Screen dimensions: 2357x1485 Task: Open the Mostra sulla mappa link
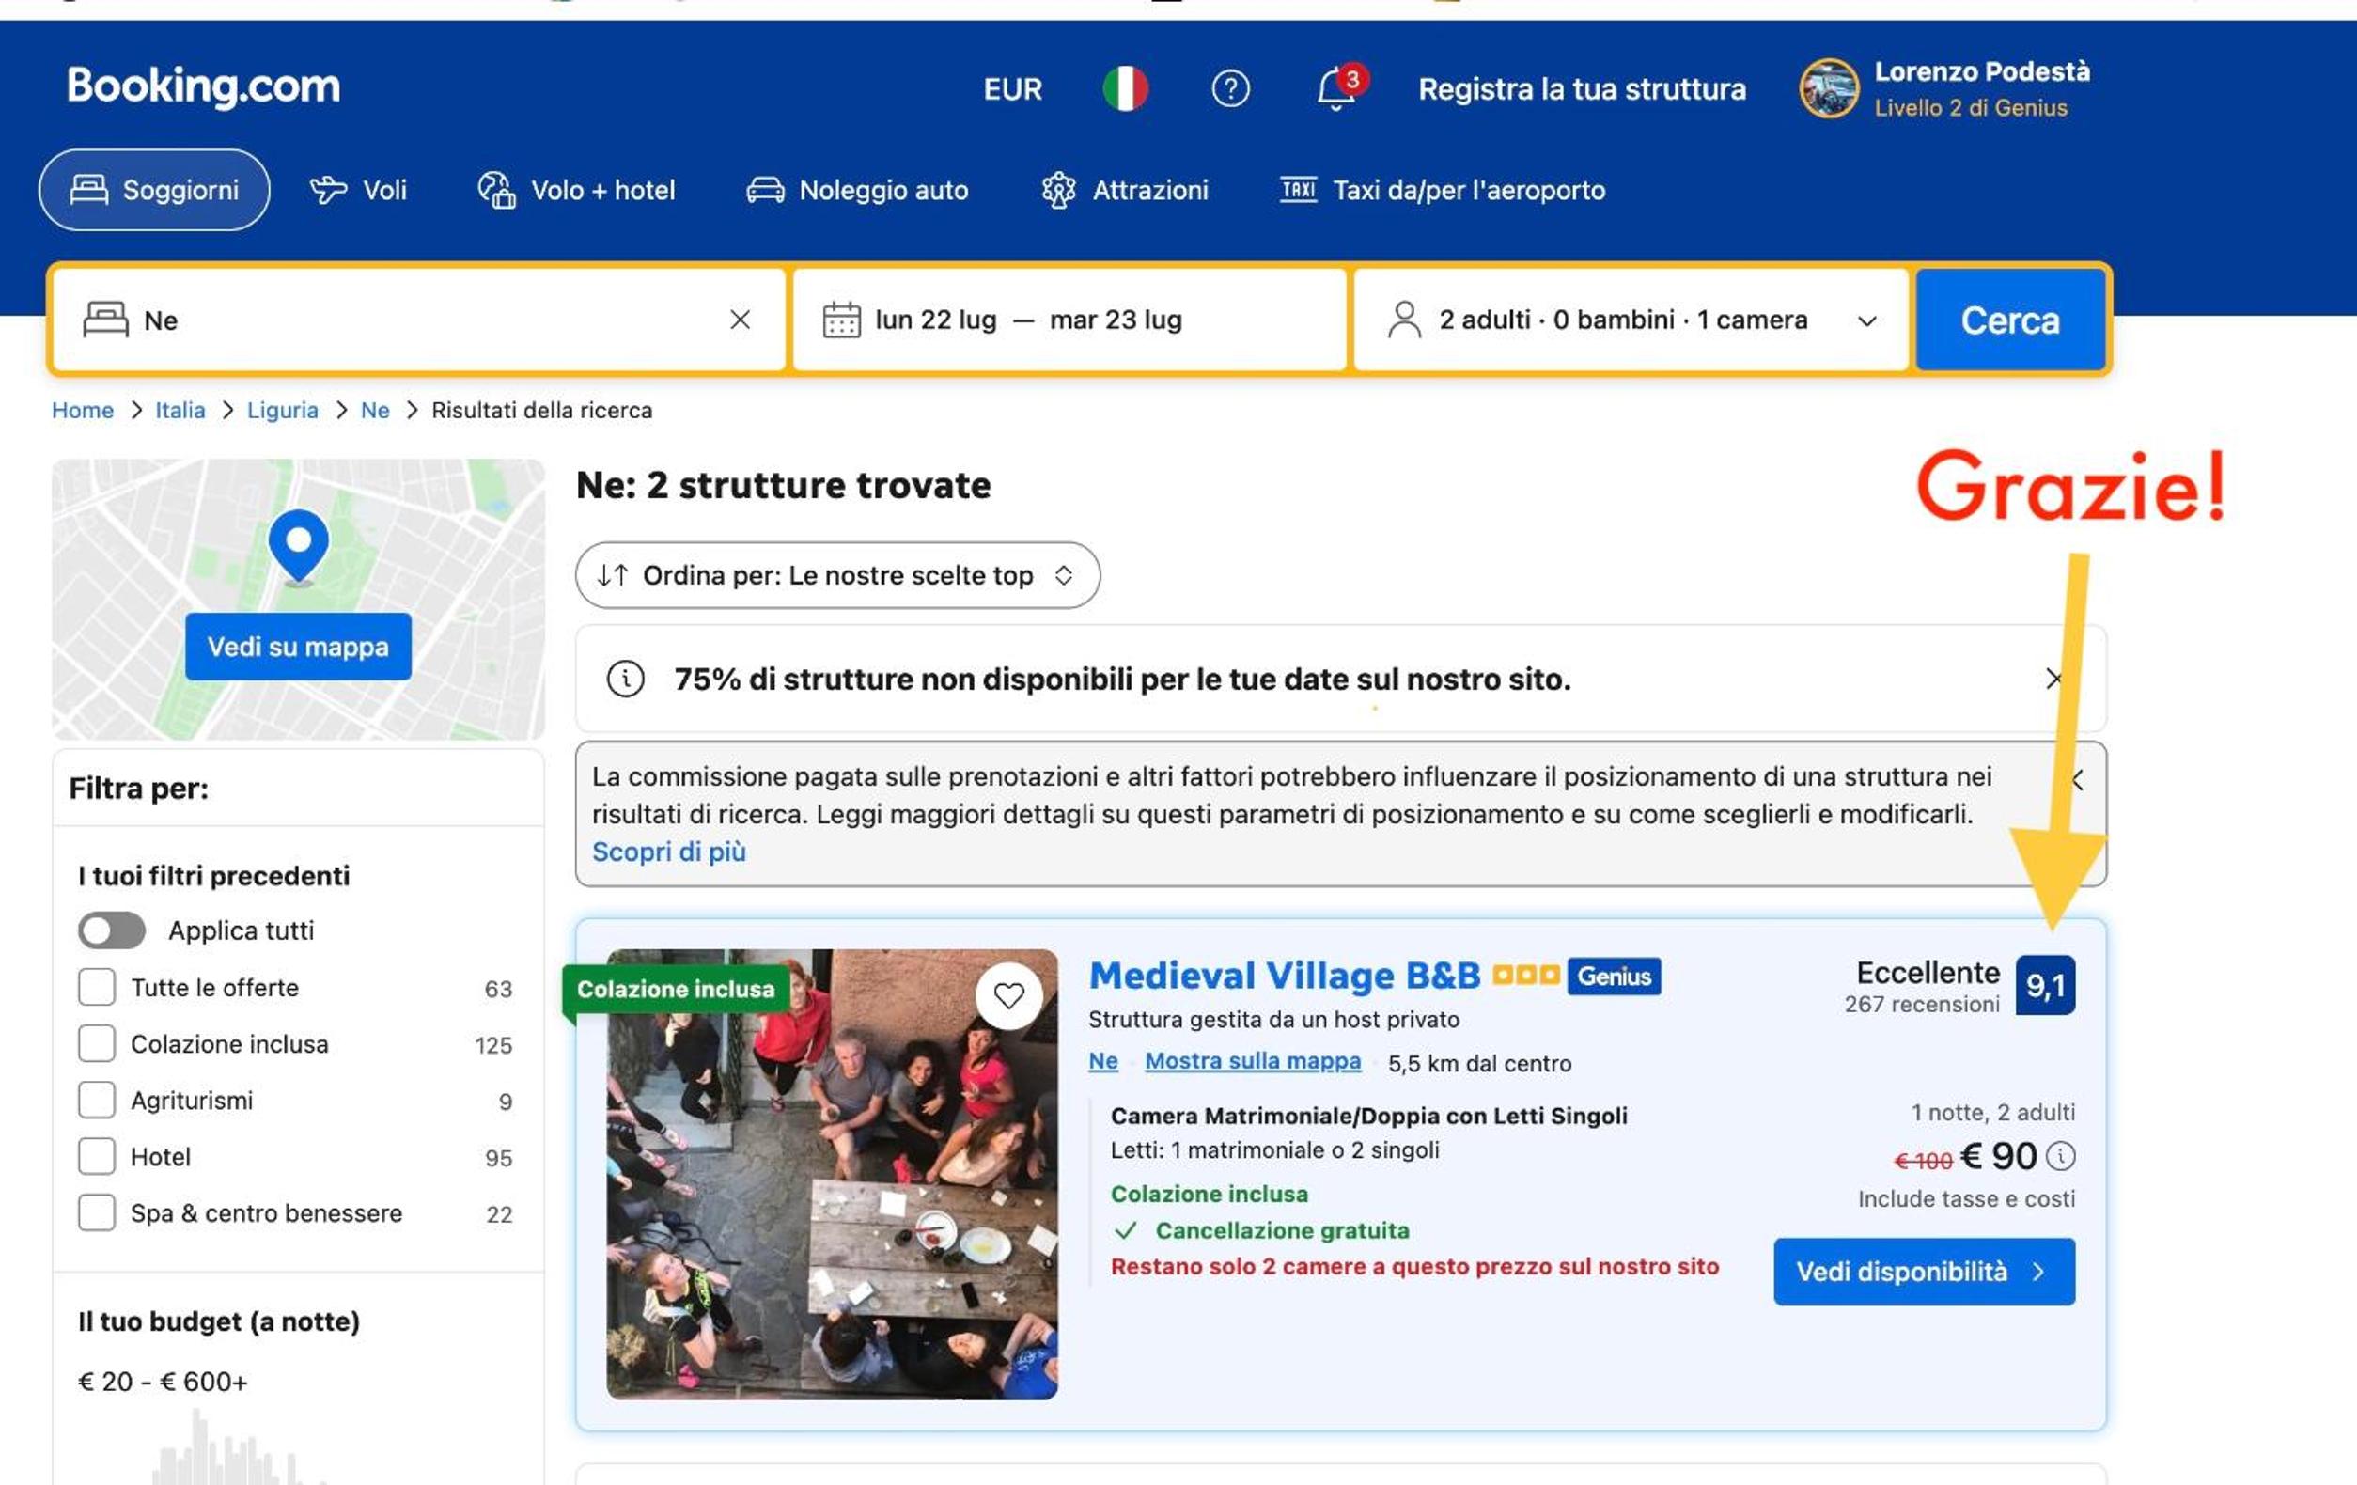point(1253,1061)
